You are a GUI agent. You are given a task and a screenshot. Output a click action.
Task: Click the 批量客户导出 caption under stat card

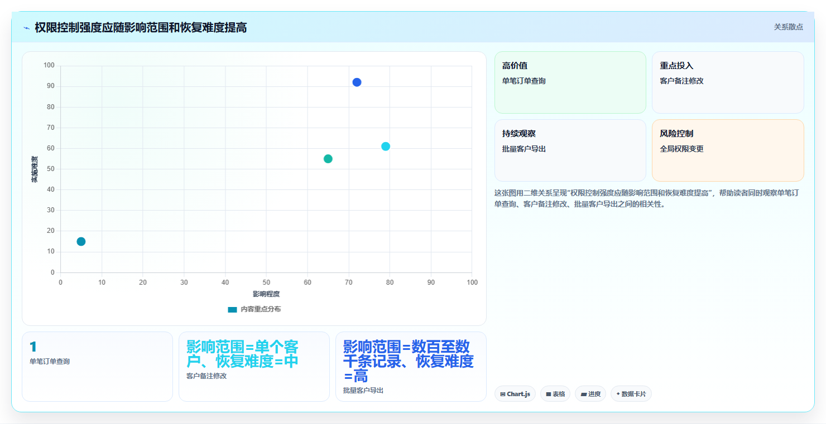click(x=363, y=391)
